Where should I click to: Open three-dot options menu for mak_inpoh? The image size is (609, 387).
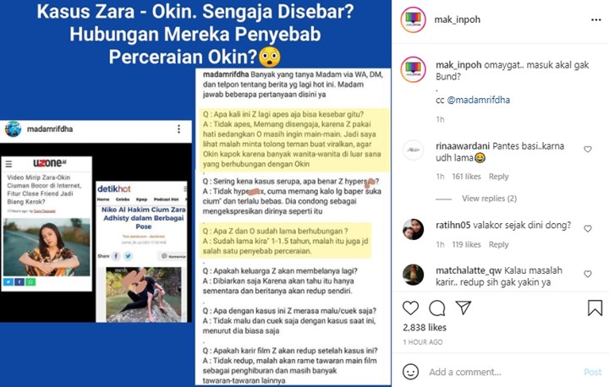[x=596, y=19]
